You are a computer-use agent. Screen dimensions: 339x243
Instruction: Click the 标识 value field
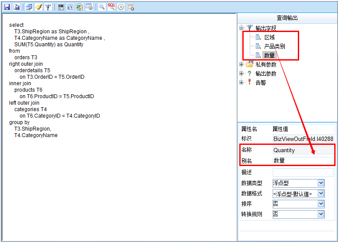(x=303, y=139)
